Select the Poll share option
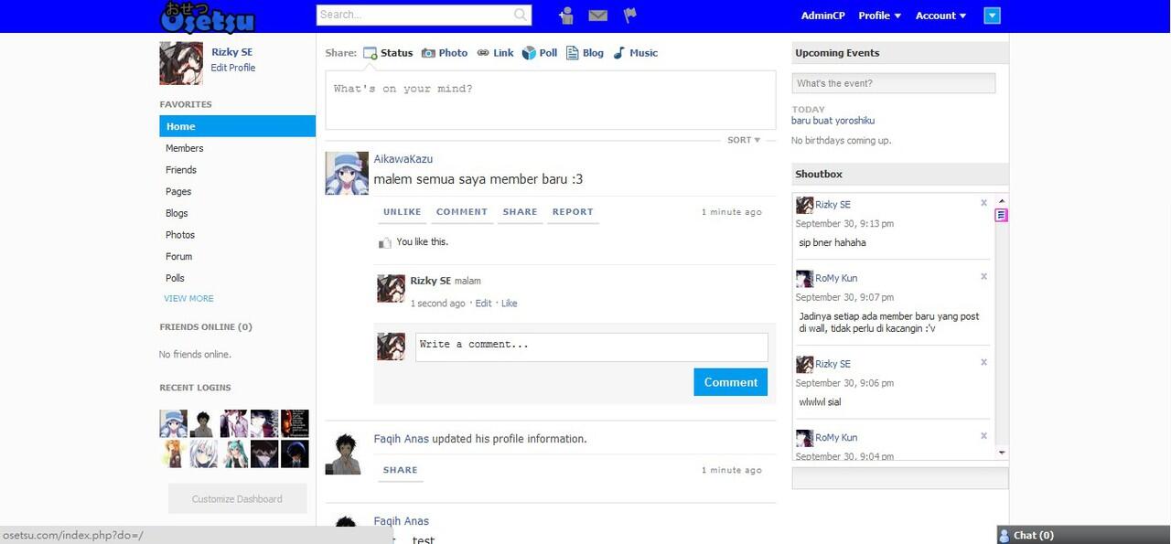This screenshot has width=1171, height=544. pyautogui.click(x=539, y=53)
